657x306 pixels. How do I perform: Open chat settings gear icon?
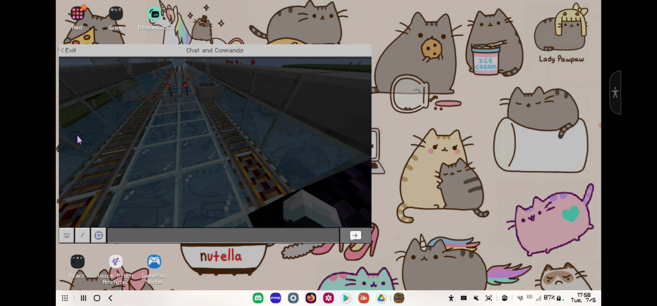(99, 235)
